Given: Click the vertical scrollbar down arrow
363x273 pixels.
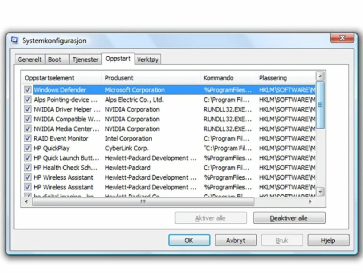Looking at the screenshot, I should click(320, 192).
